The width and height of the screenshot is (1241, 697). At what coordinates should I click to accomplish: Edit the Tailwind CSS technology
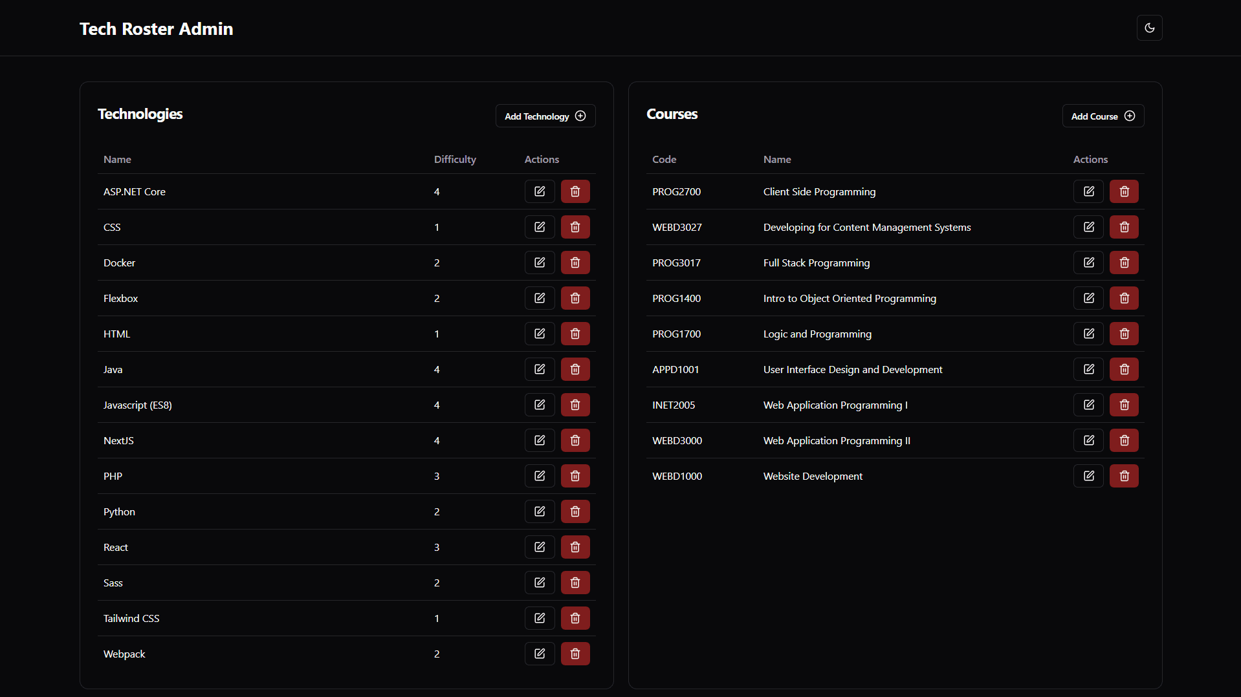click(x=540, y=618)
